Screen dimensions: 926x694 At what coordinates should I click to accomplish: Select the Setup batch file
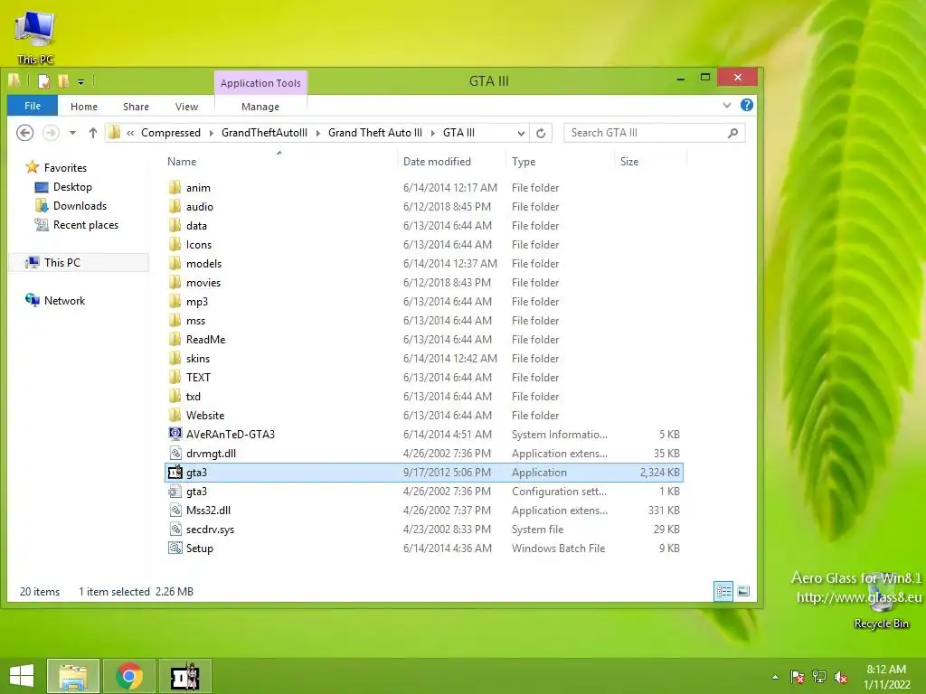point(423,549)
